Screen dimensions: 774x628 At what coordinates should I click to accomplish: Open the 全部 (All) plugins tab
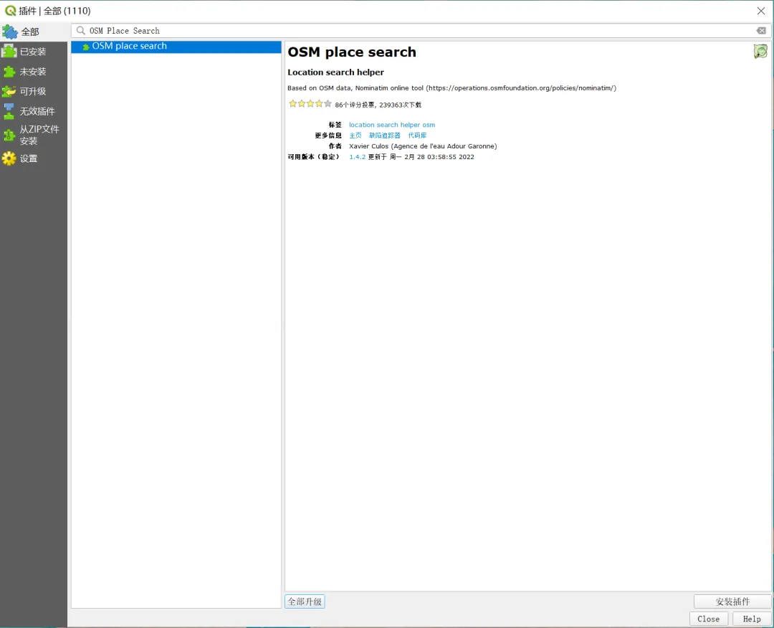pyautogui.click(x=34, y=32)
